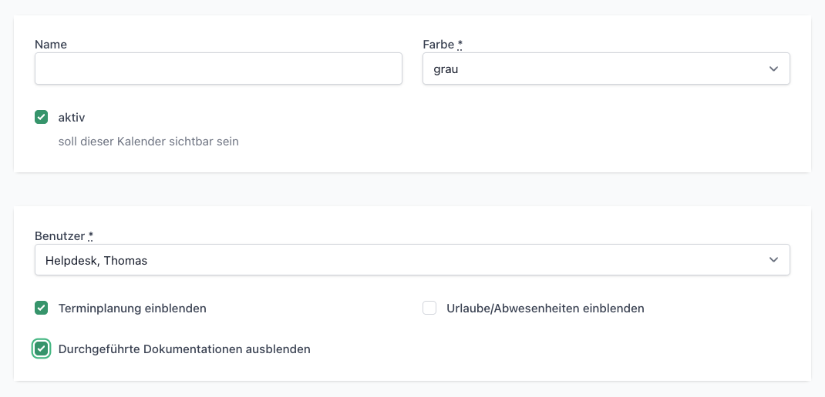Screen dimensions: 825x397
Task: Click the "Farbe" field label
Action: 438,45
